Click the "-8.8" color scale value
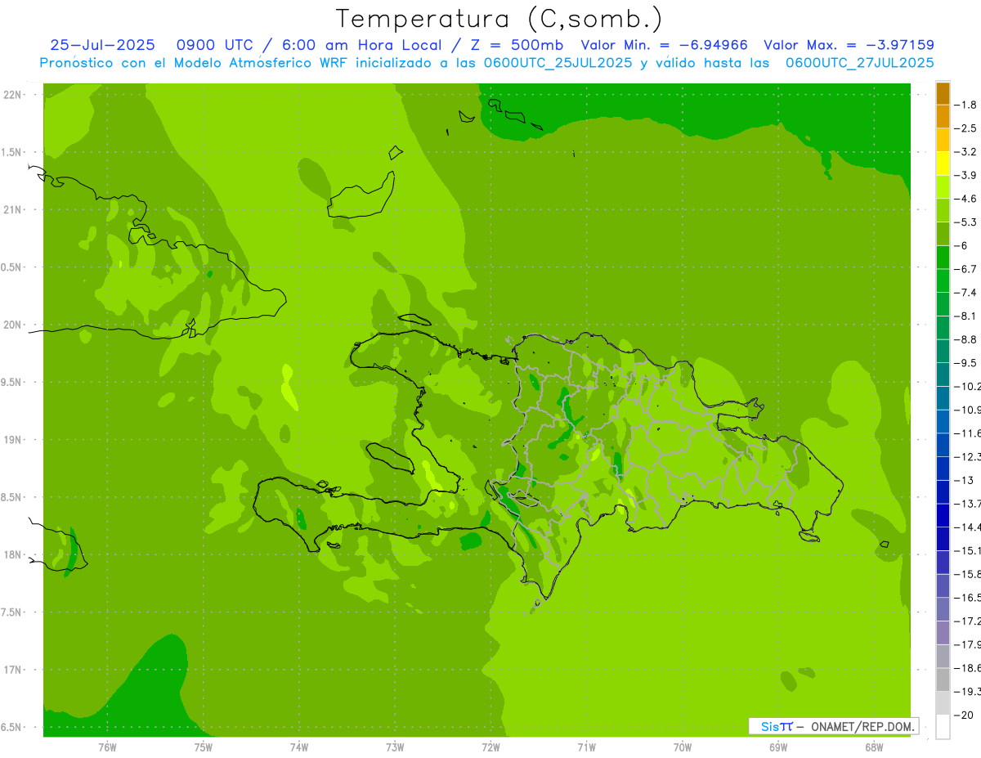The width and height of the screenshot is (981, 758). tap(967, 339)
